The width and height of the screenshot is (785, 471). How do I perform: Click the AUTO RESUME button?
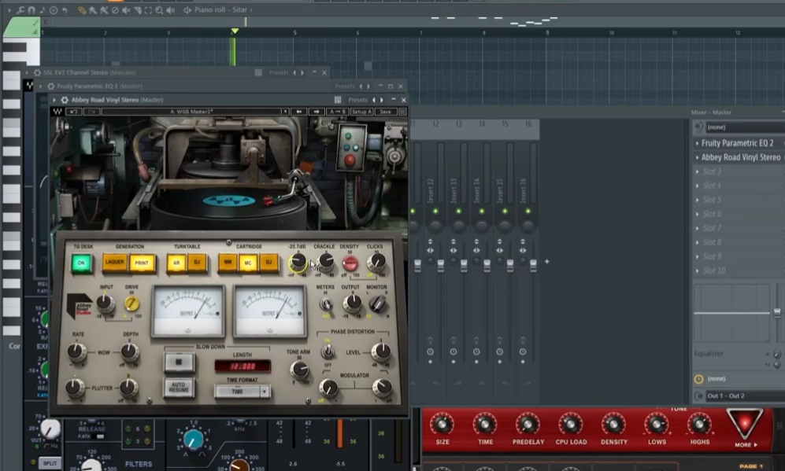(179, 388)
